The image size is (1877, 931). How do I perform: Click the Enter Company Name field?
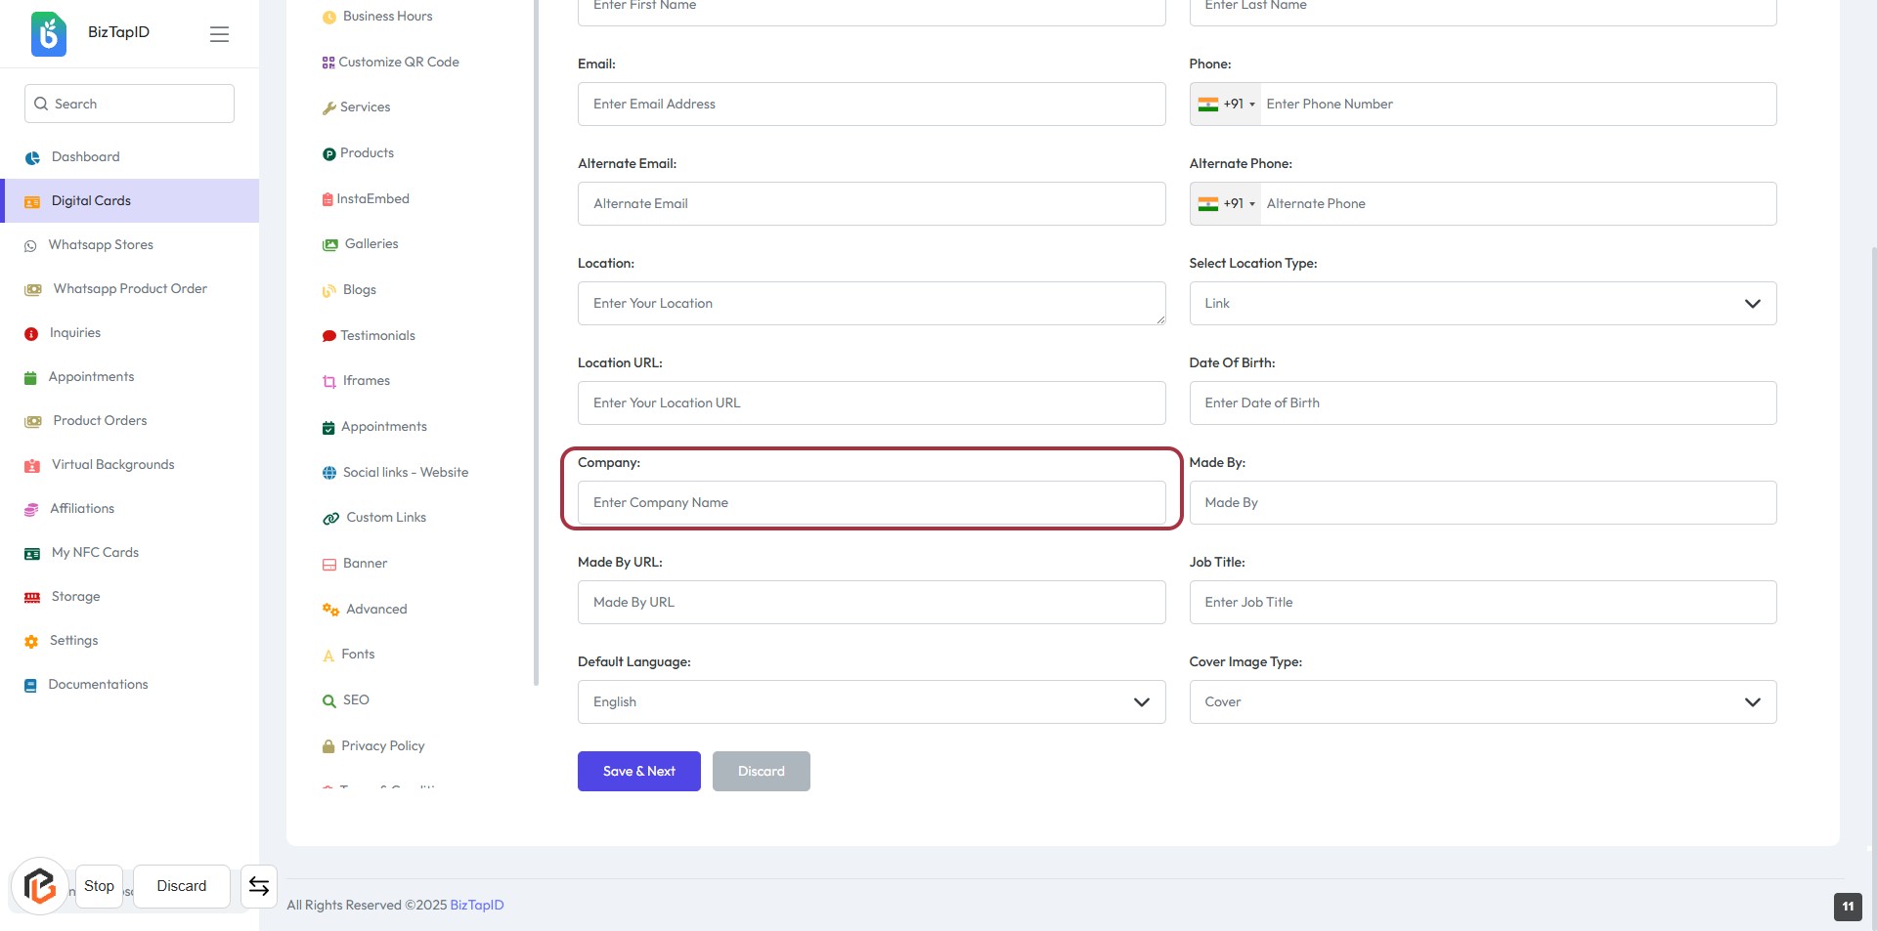(x=871, y=503)
